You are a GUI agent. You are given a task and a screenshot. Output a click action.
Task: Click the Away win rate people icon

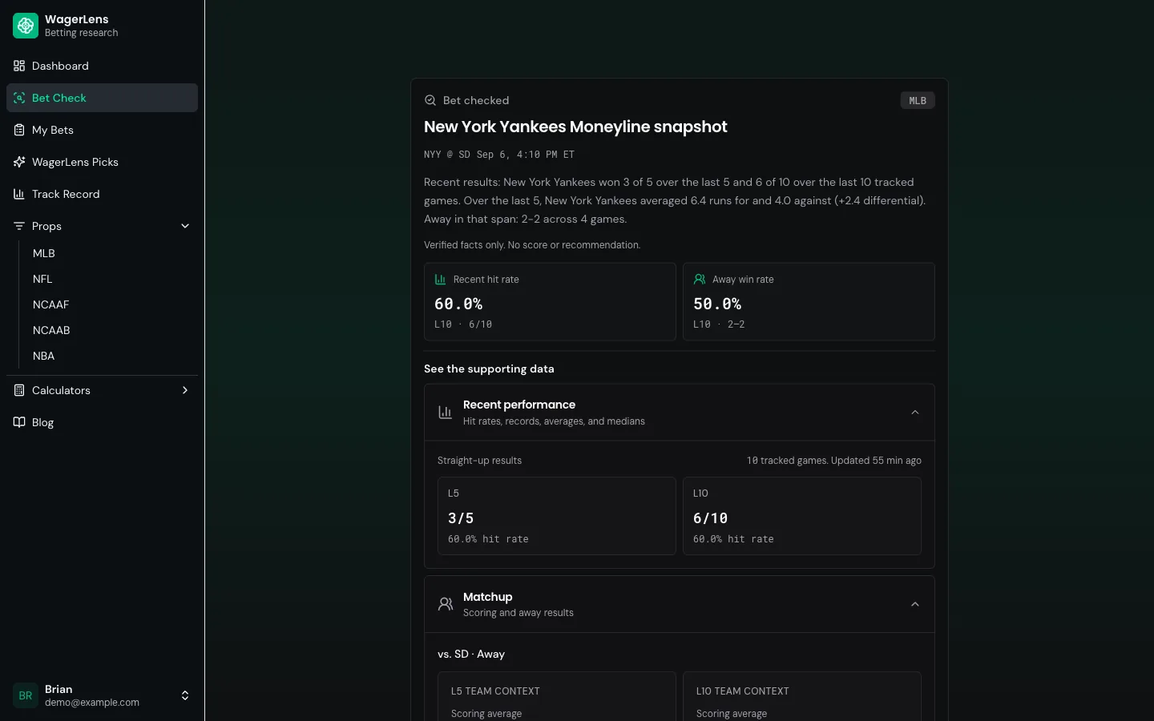700,280
